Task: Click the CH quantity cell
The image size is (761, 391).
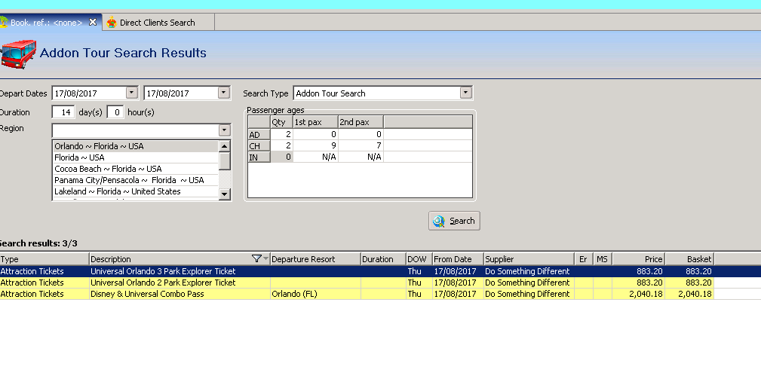Action: coord(281,145)
